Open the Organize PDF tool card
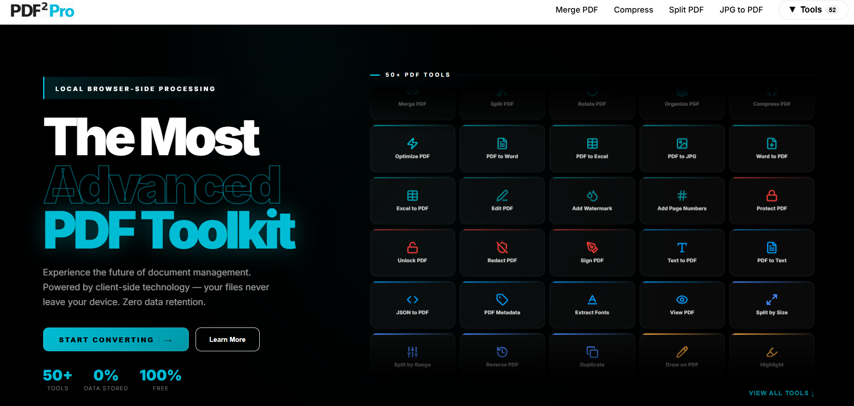 (x=682, y=102)
